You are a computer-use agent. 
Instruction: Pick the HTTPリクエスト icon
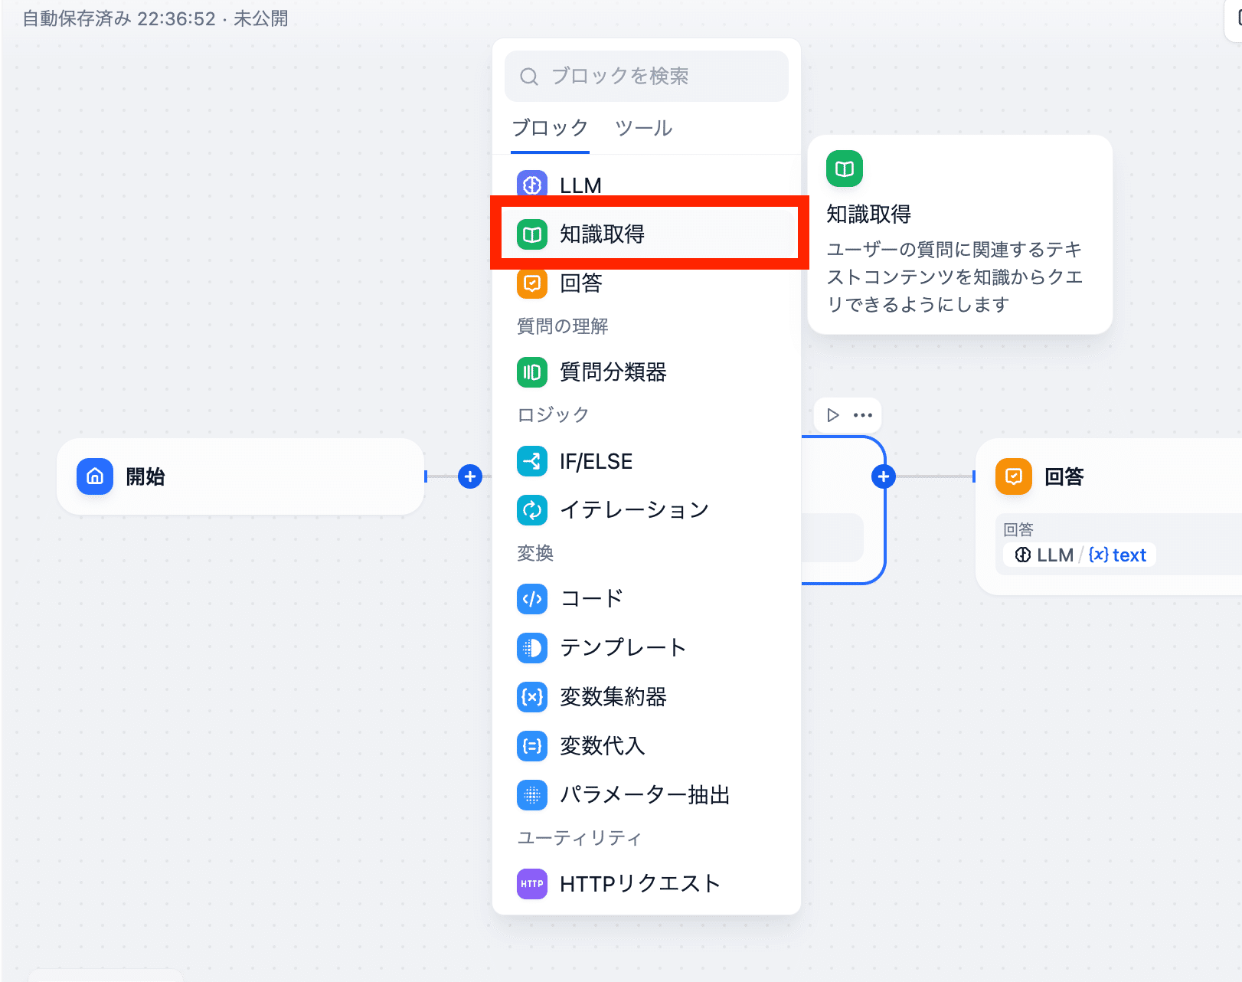(x=531, y=883)
